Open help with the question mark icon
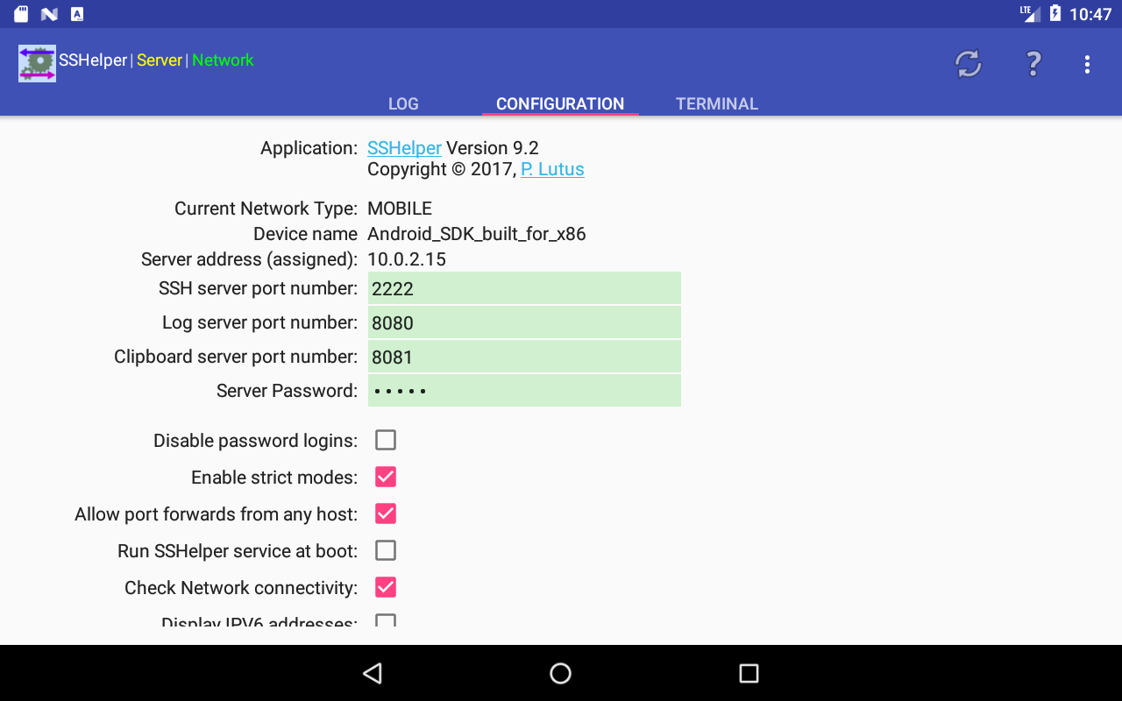 (1033, 64)
